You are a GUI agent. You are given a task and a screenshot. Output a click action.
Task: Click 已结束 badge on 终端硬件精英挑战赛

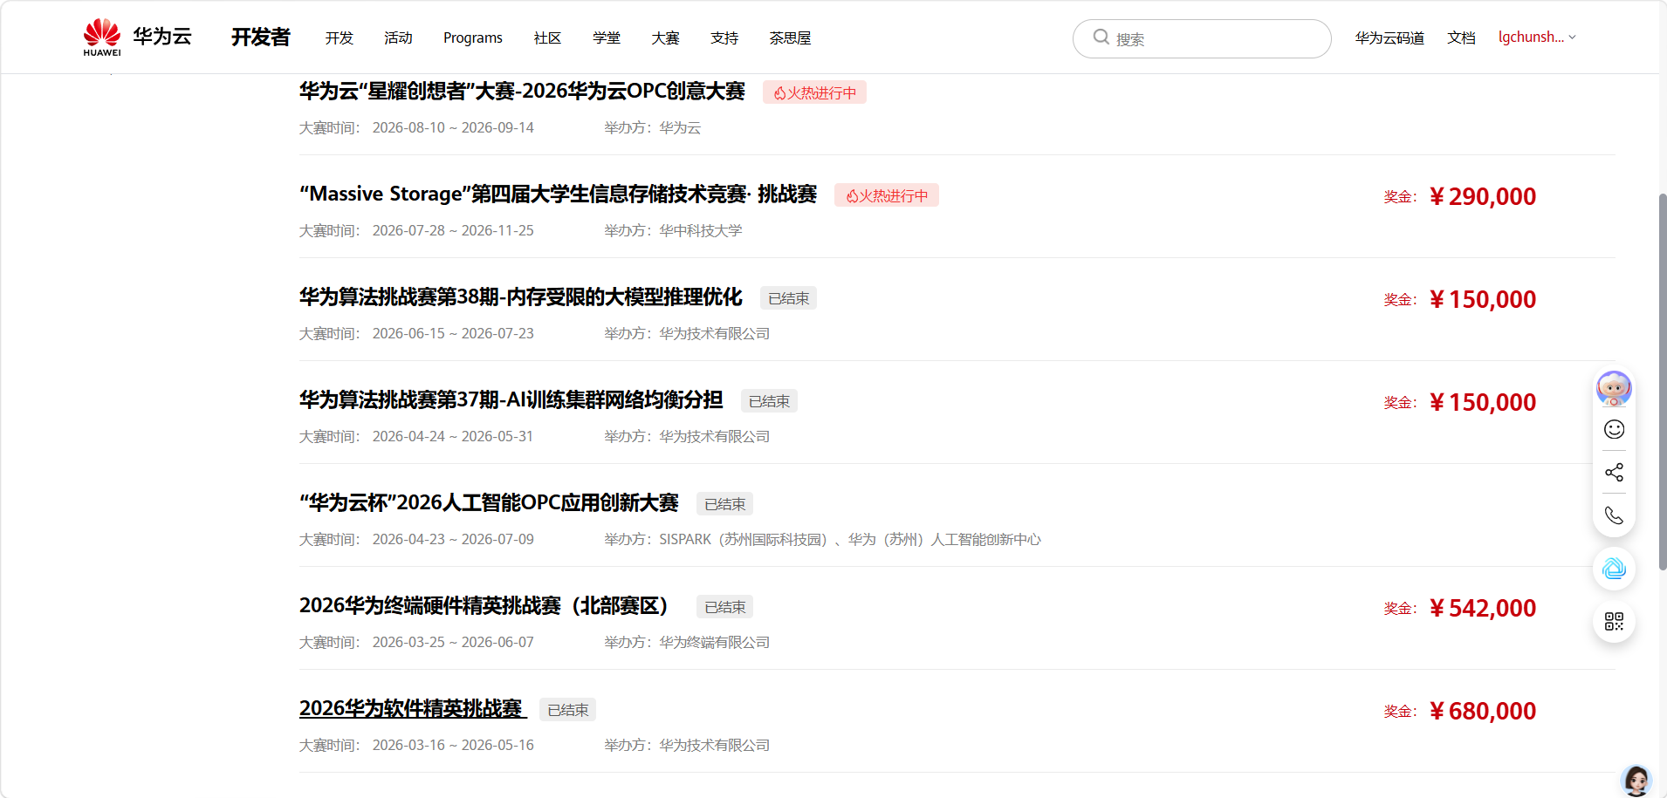[x=724, y=607]
